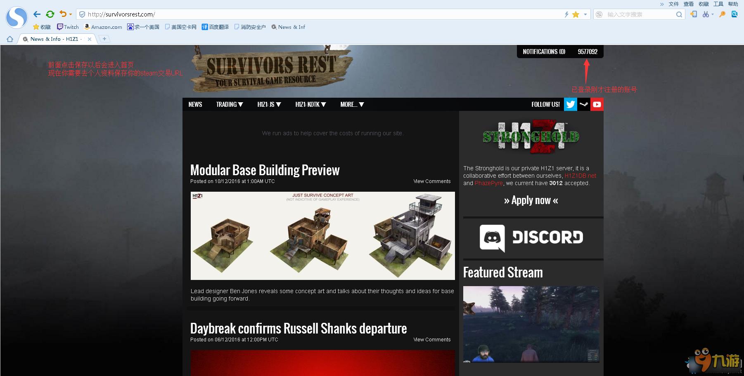
Task: Open NOTIFICATIONS (0)
Action: [544, 52]
